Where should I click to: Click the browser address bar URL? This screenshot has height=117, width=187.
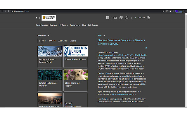point(21,11)
